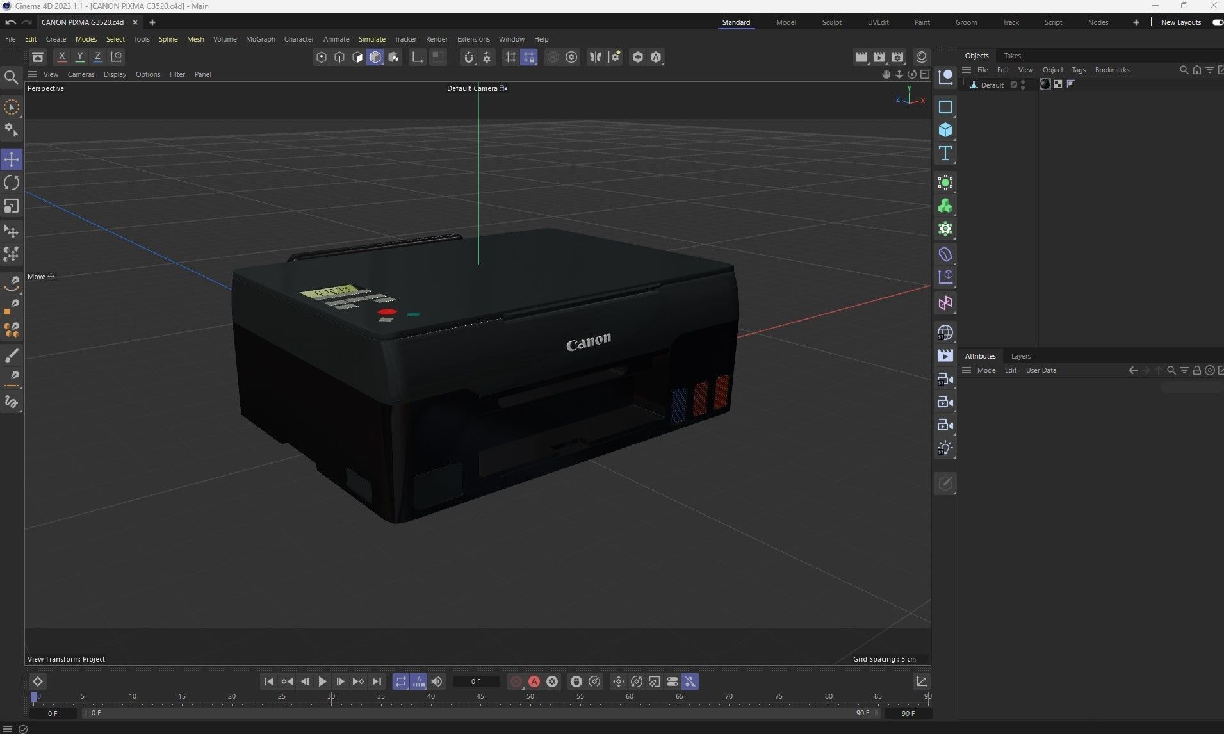Toggle timeline loop playback

[400, 681]
